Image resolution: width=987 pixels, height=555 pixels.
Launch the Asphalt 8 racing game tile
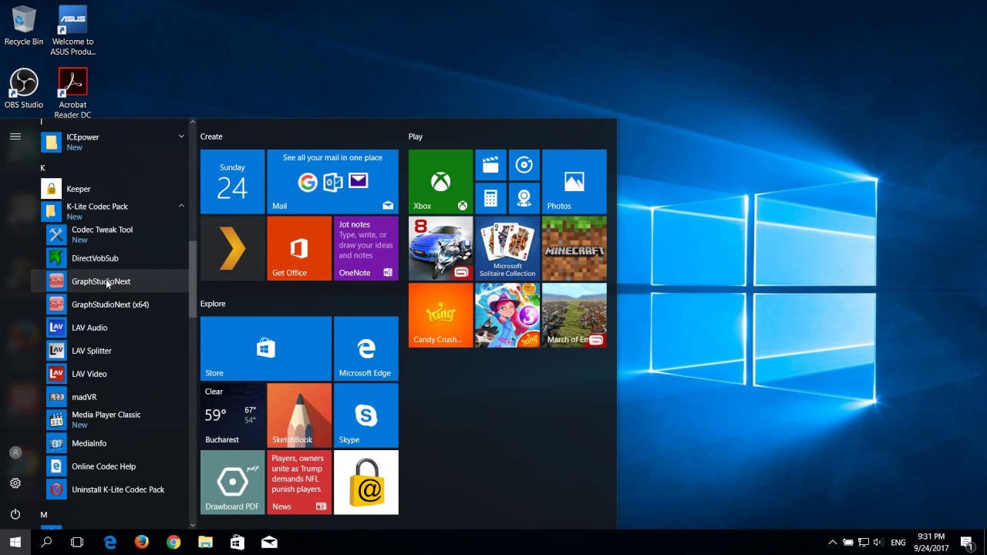click(440, 248)
